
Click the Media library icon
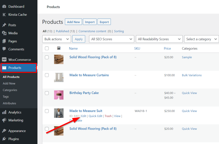pyautogui.click(x=4, y=33)
